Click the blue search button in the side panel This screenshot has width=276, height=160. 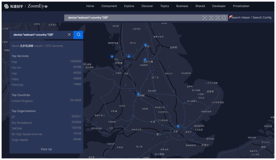coord(78,35)
